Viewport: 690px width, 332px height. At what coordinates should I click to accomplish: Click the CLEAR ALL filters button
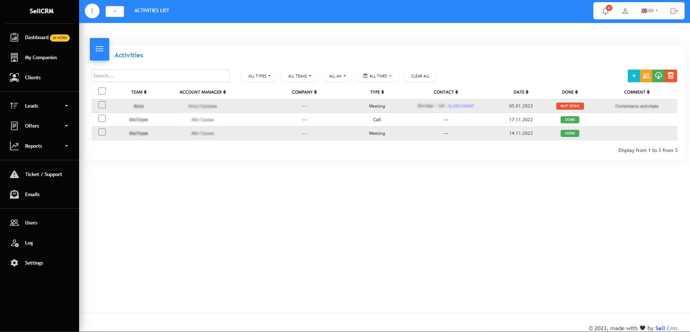point(420,76)
